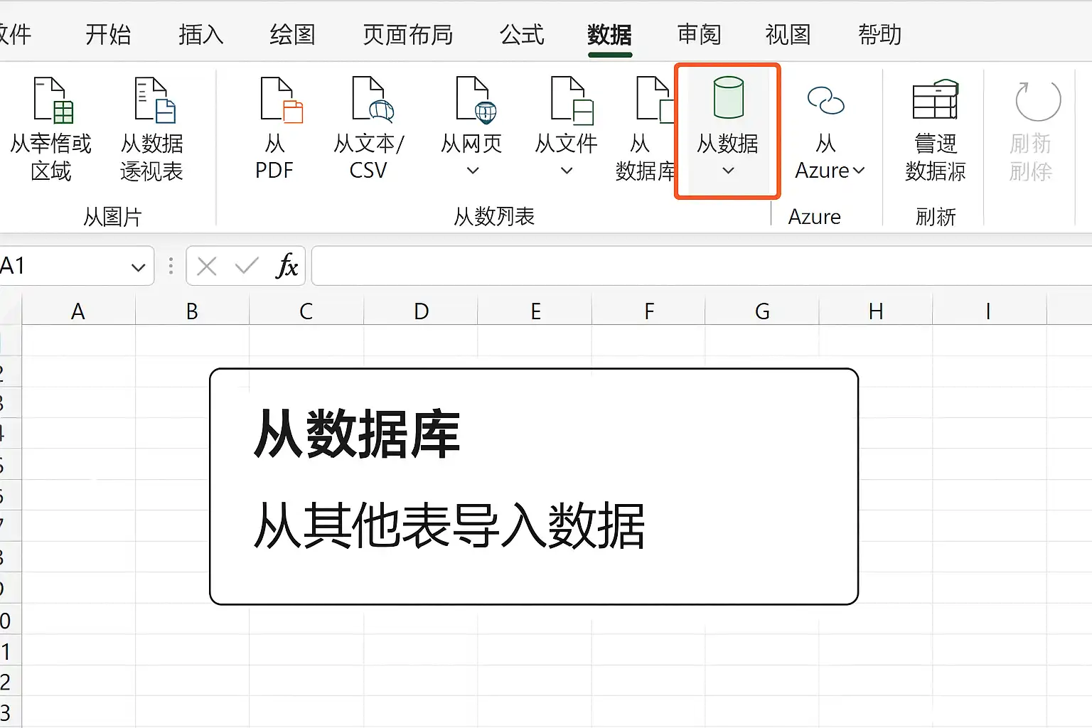The height and width of the screenshot is (728, 1092).
Task: Expand the From Azure dropdown arrow
Action: (x=858, y=171)
